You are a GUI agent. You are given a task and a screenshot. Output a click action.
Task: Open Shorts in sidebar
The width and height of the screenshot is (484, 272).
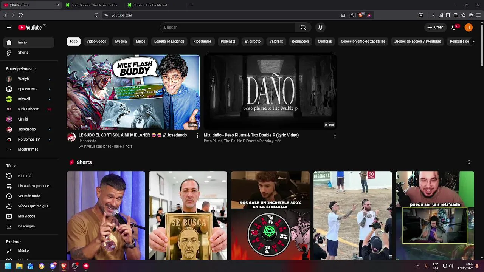coord(29,53)
